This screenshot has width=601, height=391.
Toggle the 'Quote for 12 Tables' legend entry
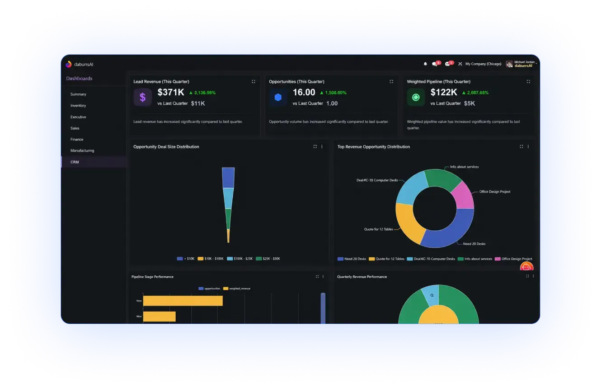(387, 259)
